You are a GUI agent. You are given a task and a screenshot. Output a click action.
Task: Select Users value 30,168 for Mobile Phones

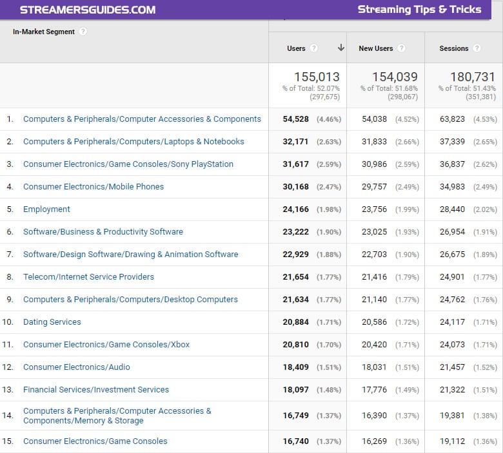pyautogui.click(x=295, y=187)
